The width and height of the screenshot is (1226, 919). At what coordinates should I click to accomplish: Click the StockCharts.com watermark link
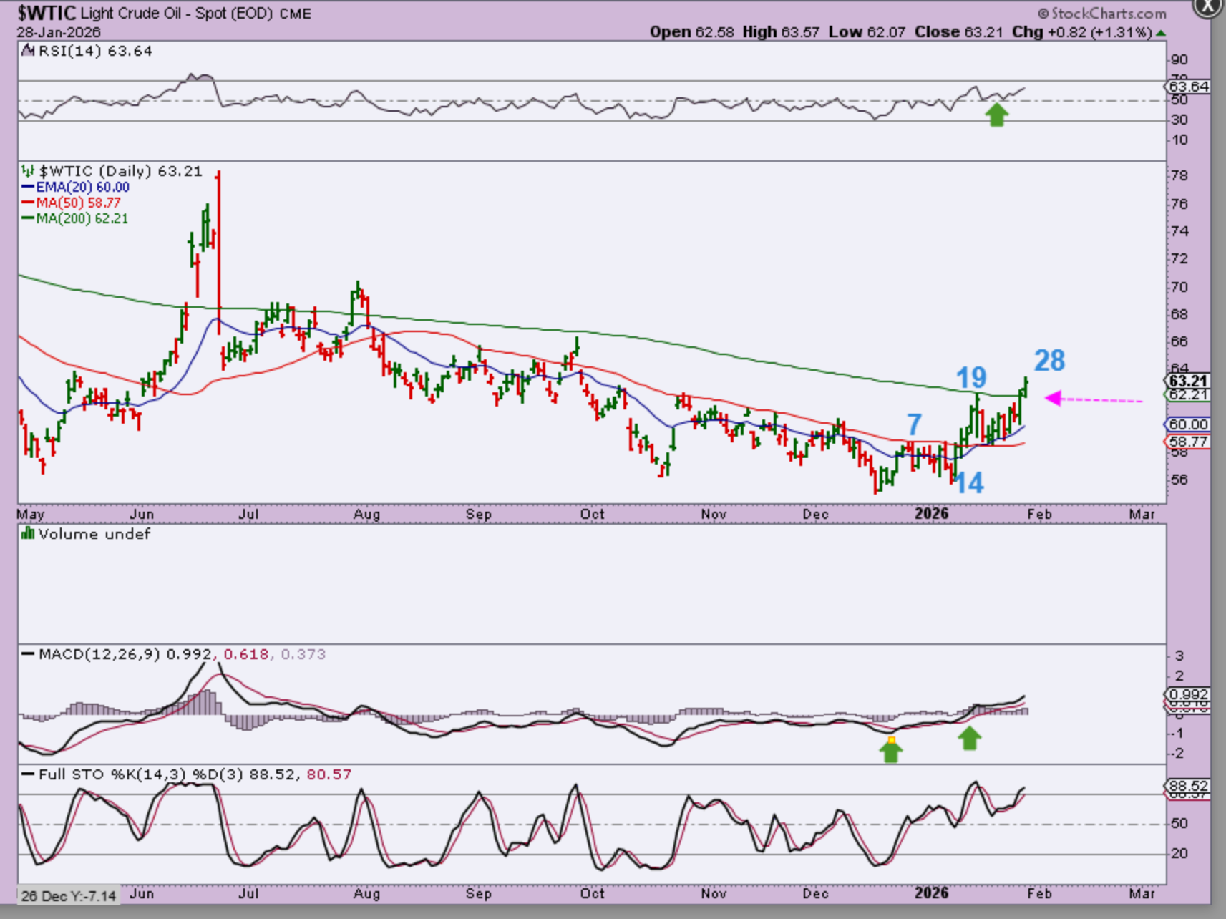(1101, 14)
